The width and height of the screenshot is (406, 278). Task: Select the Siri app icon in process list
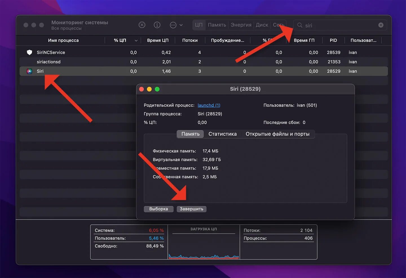29,71
